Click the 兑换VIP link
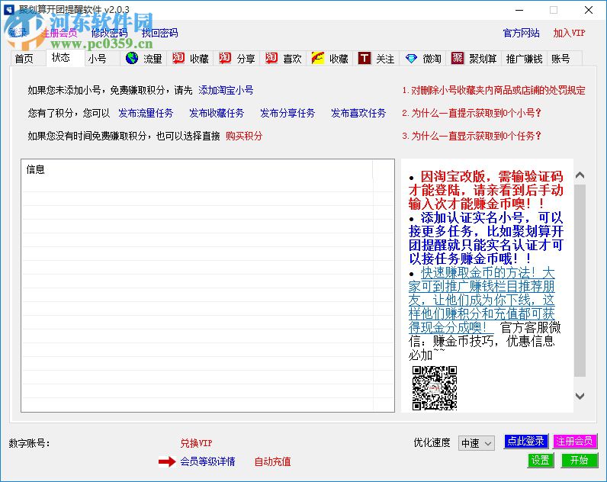The height and width of the screenshot is (482, 607). [196, 443]
